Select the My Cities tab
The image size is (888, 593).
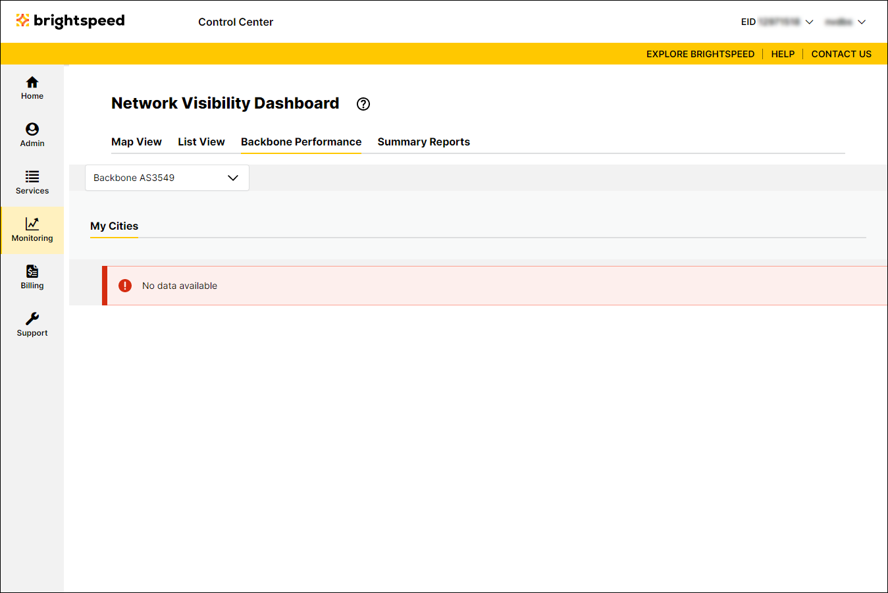(115, 226)
